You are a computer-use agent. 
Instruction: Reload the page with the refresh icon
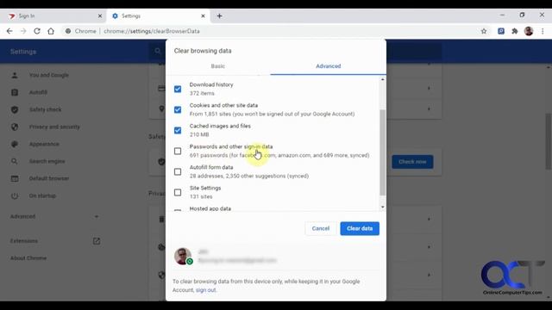(x=37, y=31)
